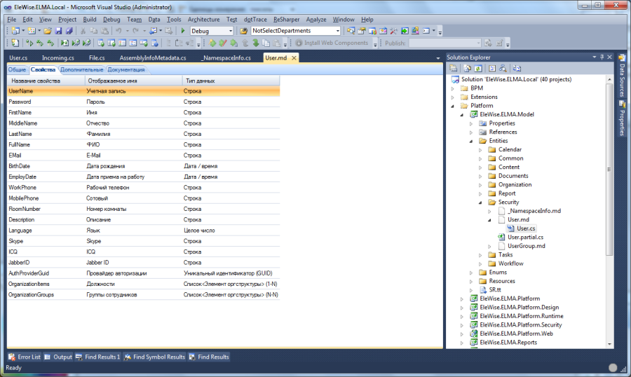This screenshot has width=631, height=377.
Task: Click Refresh icon in Solution Explorer toolbar
Action: click(478, 68)
